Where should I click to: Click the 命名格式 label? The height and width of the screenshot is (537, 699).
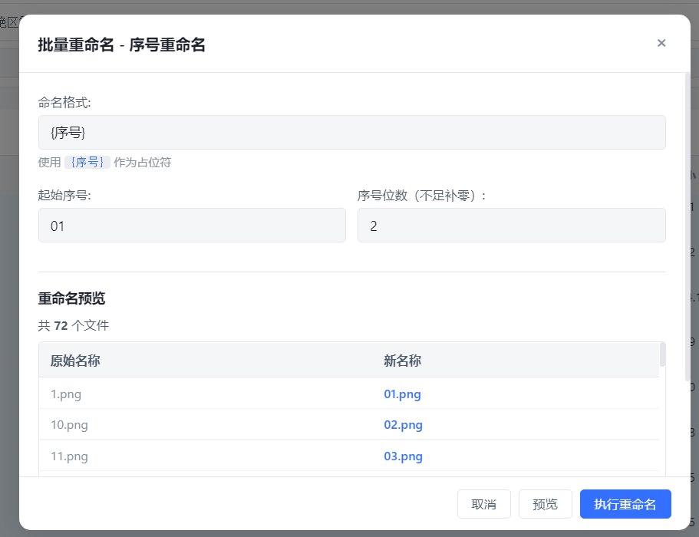point(64,103)
